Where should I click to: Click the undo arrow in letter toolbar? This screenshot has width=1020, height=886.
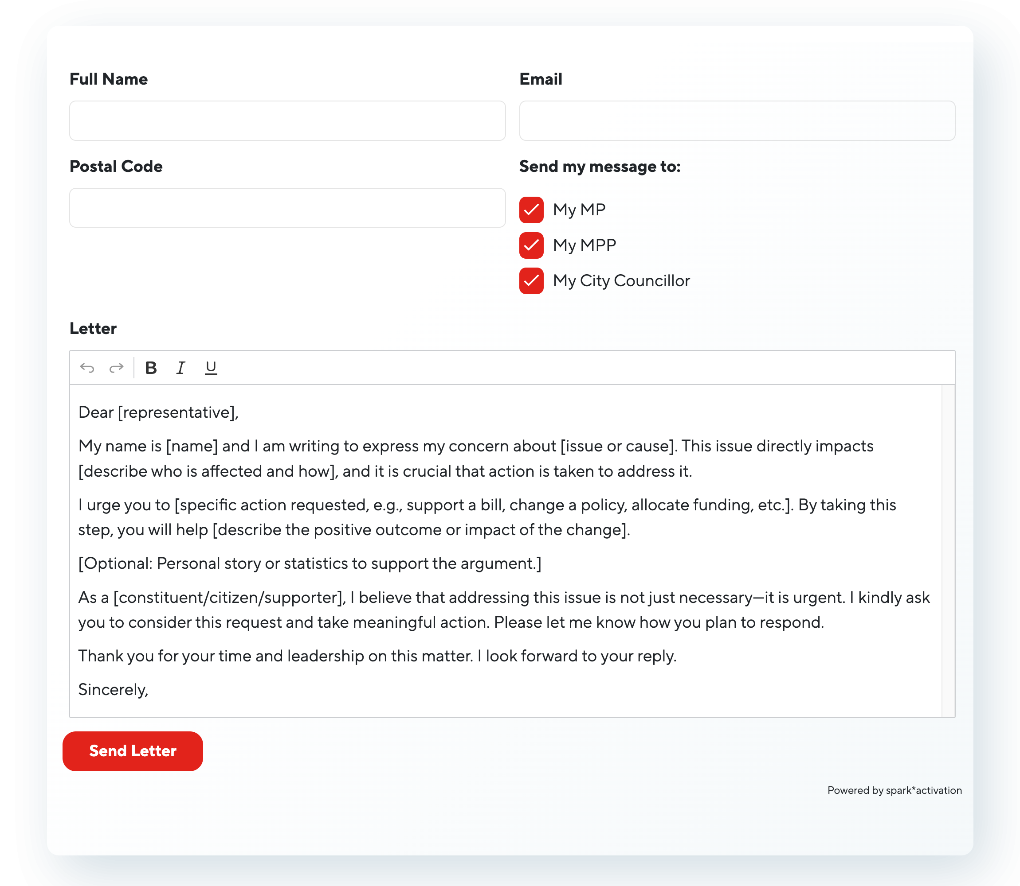(x=87, y=368)
